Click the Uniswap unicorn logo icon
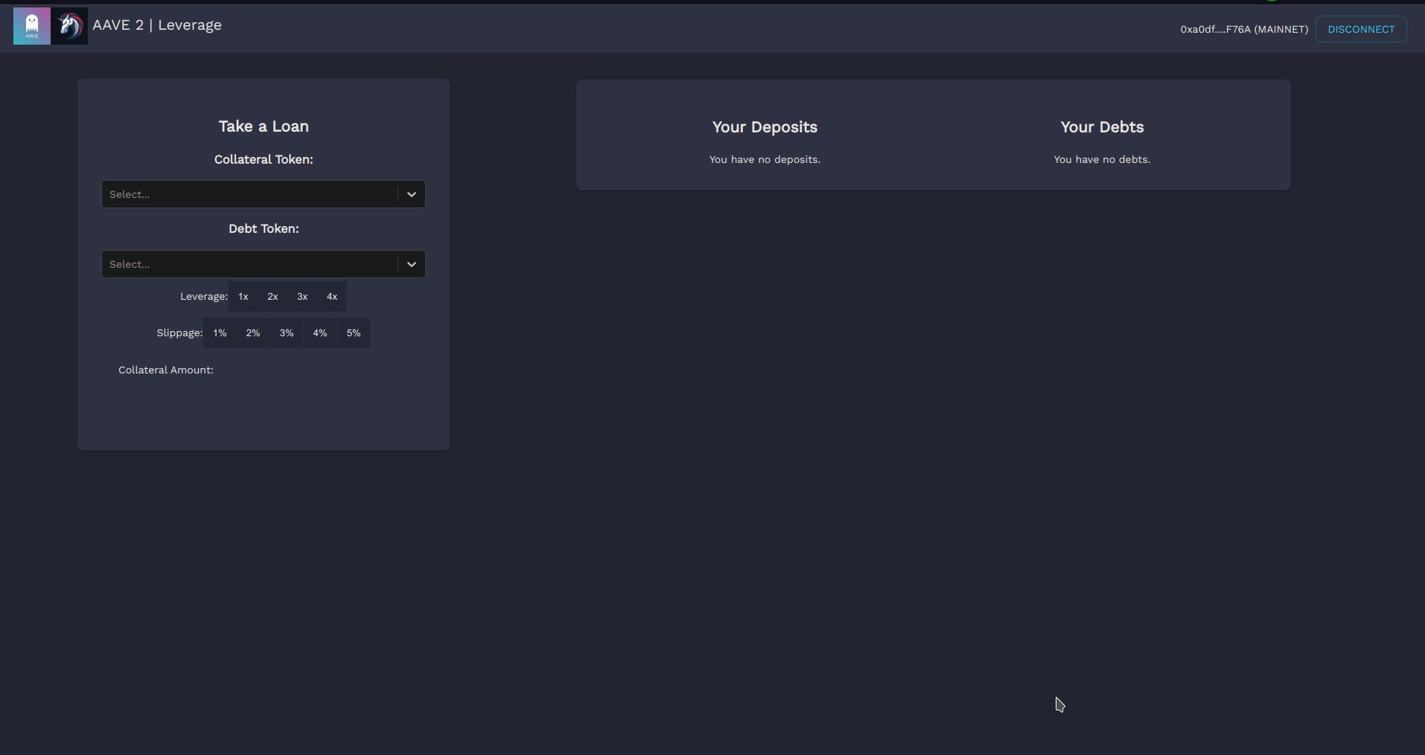This screenshot has height=755, width=1425. pyautogui.click(x=69, y=26)
